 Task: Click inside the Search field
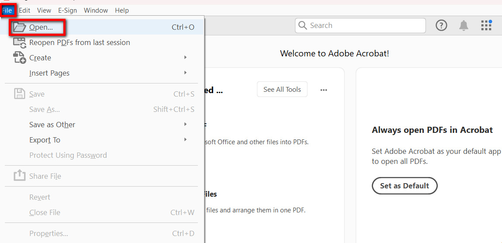click(360, 26)
